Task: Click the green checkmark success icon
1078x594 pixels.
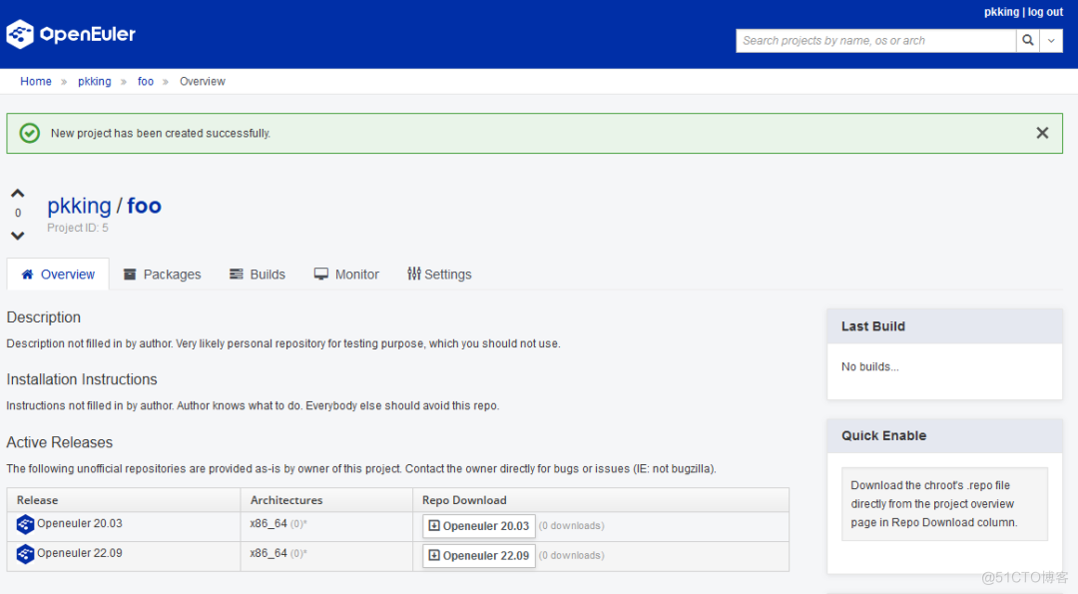Action: (x=30, y=133)
